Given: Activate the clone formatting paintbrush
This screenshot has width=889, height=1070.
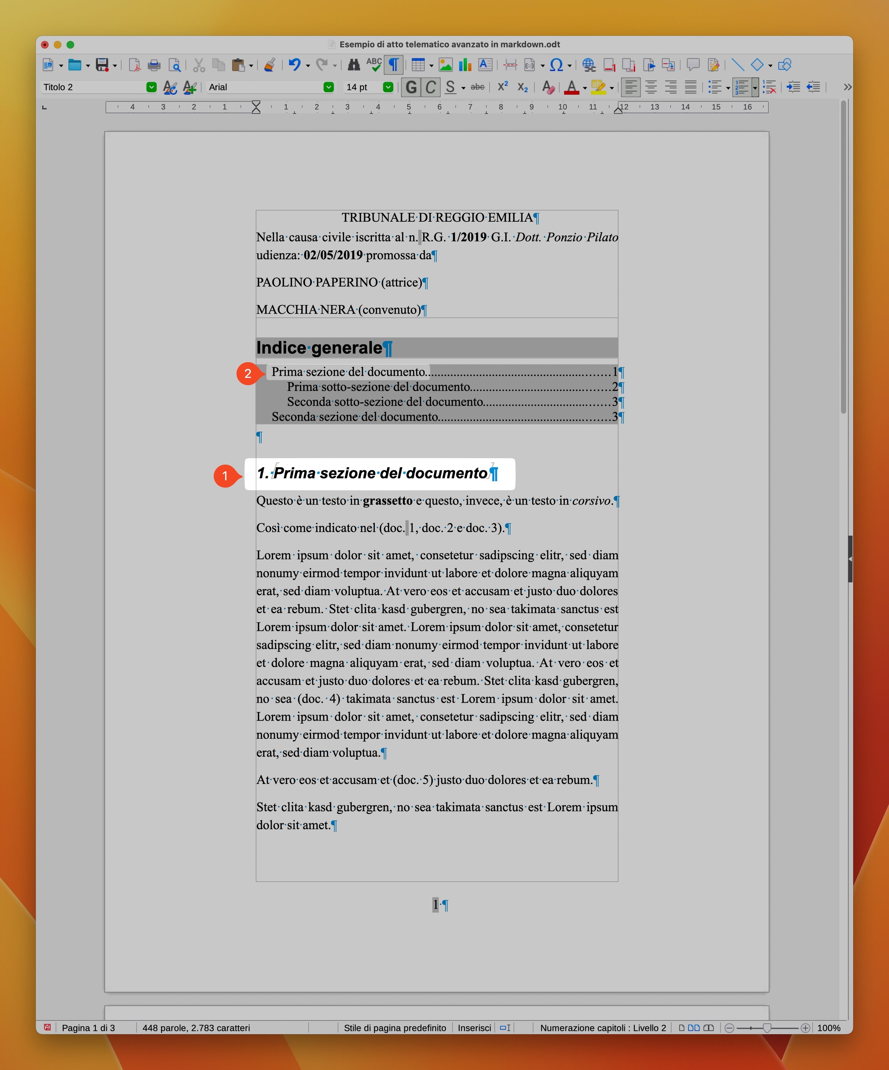Looking at the screenshot, I should [x=270, y=65].
